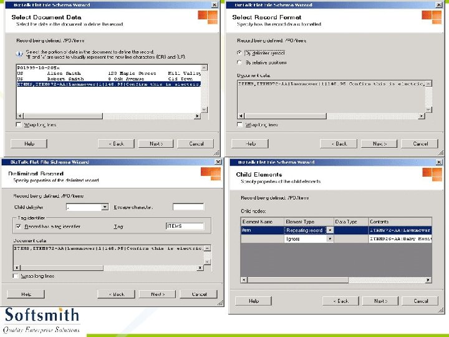Select the PO1999-10-20 line in document data
The width and height of the screenshot is (449, 337).
tap(39, 68)
